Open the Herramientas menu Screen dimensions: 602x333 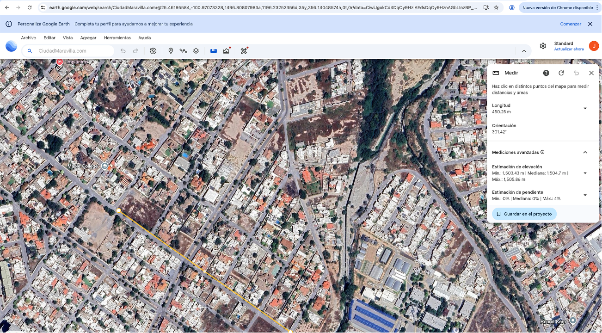click(x=117, y=38)
